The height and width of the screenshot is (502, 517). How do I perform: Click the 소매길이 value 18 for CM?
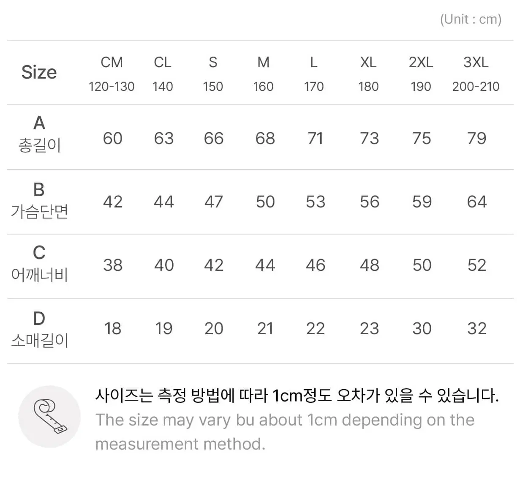point(113,329)
